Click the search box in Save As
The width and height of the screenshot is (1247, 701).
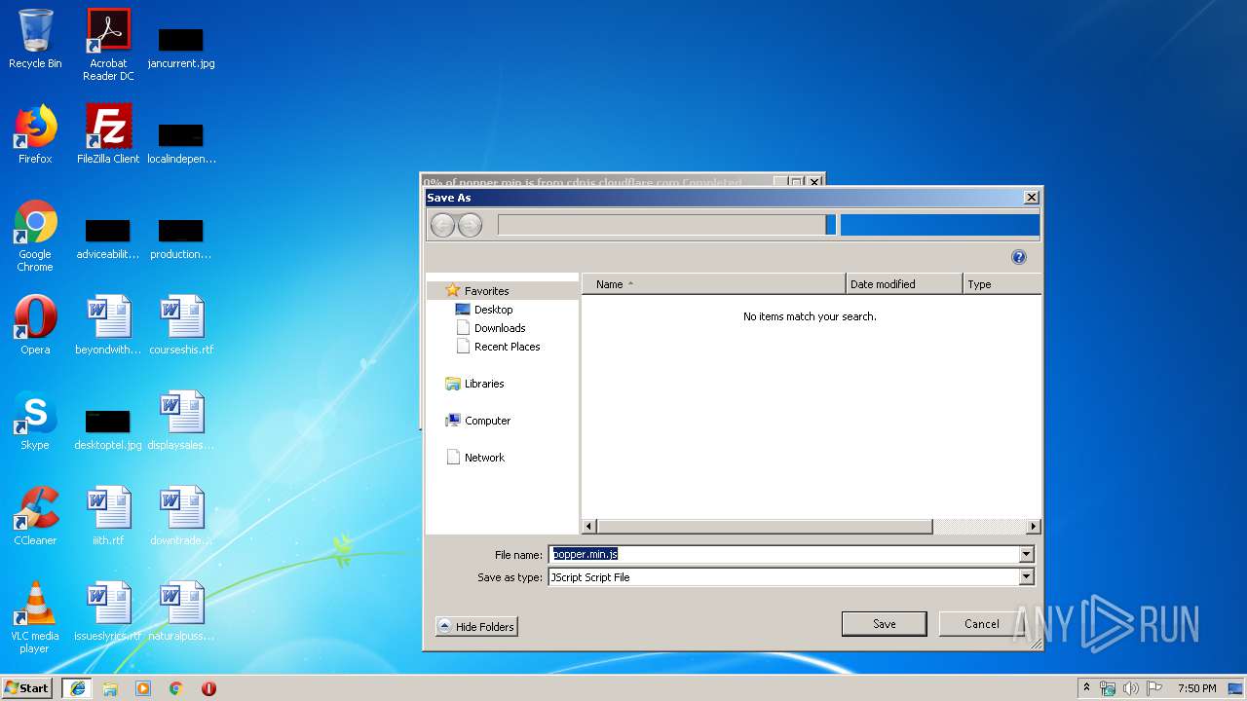point(940,225)
